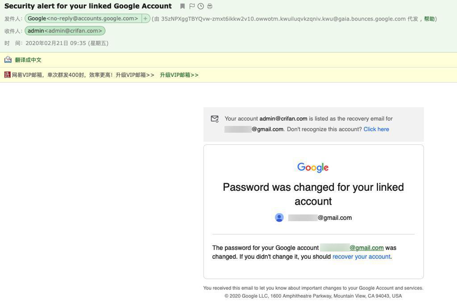This screenshot has width=457, height=302.
Task: Flag this email with the flag icon
Action: click(192, 6)
